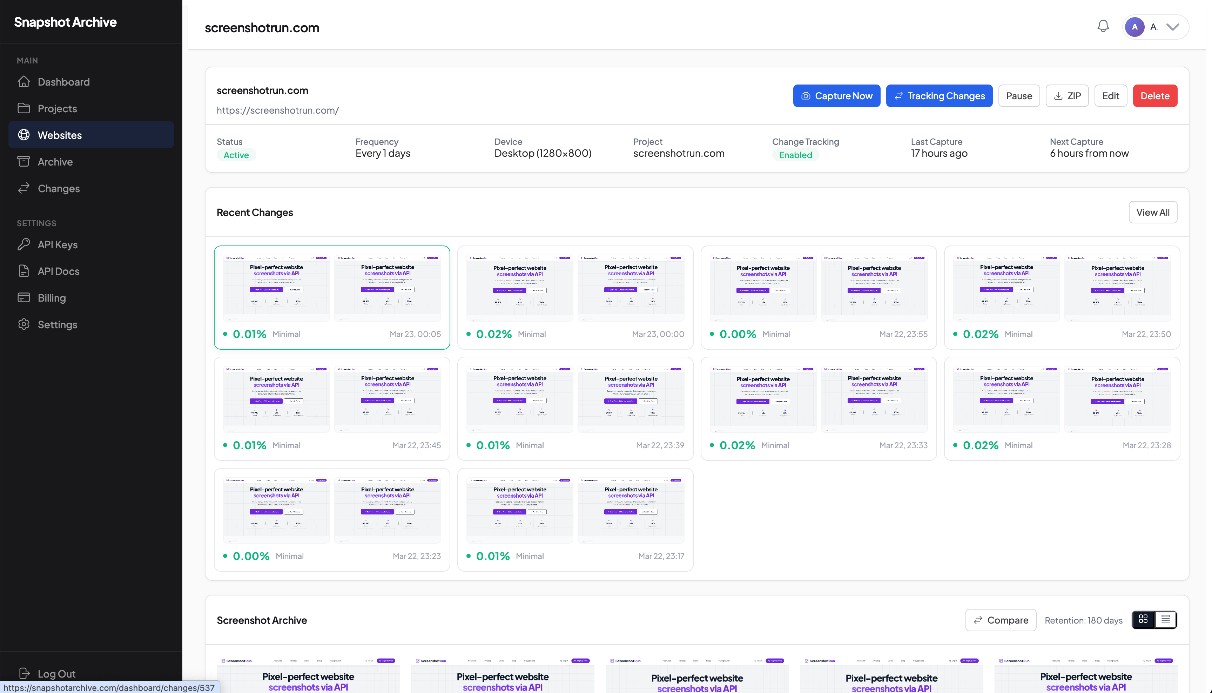Click the Compare button in Screenshot Archive
The image size is (1212, 693).
[1001, 620]
